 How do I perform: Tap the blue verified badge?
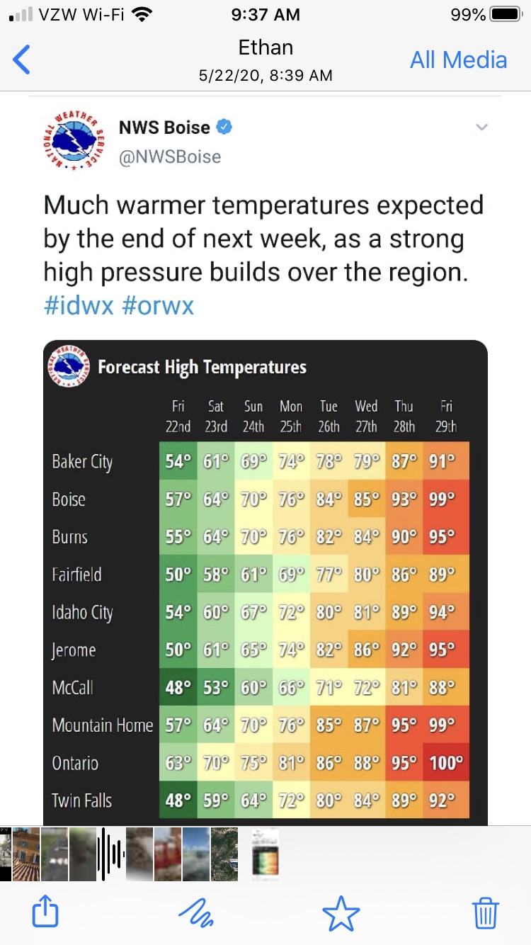[224, 128]
